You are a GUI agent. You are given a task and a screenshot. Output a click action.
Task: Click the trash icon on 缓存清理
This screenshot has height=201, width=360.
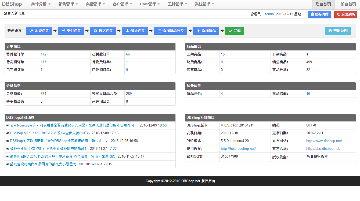click(313, 14)
